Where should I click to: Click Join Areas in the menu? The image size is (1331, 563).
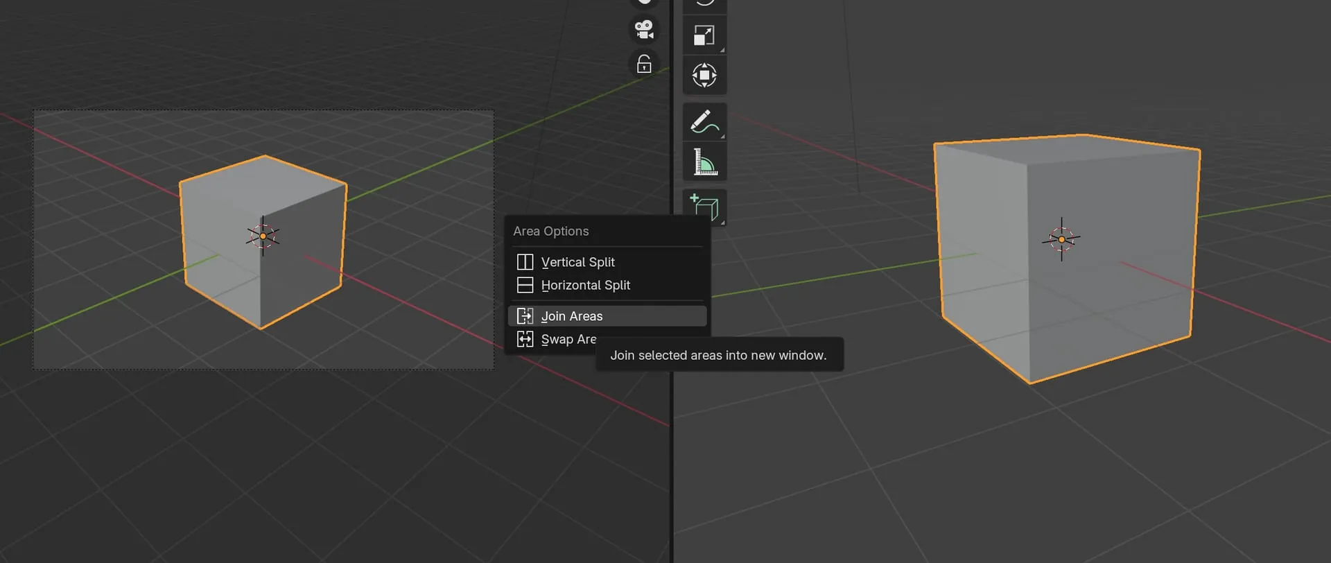click(x=571, y=316)
